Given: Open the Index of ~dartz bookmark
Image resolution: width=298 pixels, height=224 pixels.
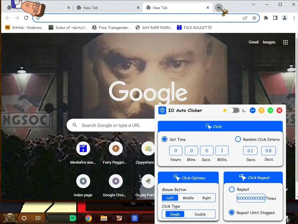Looking at the screenshot, I should [68, 28].
